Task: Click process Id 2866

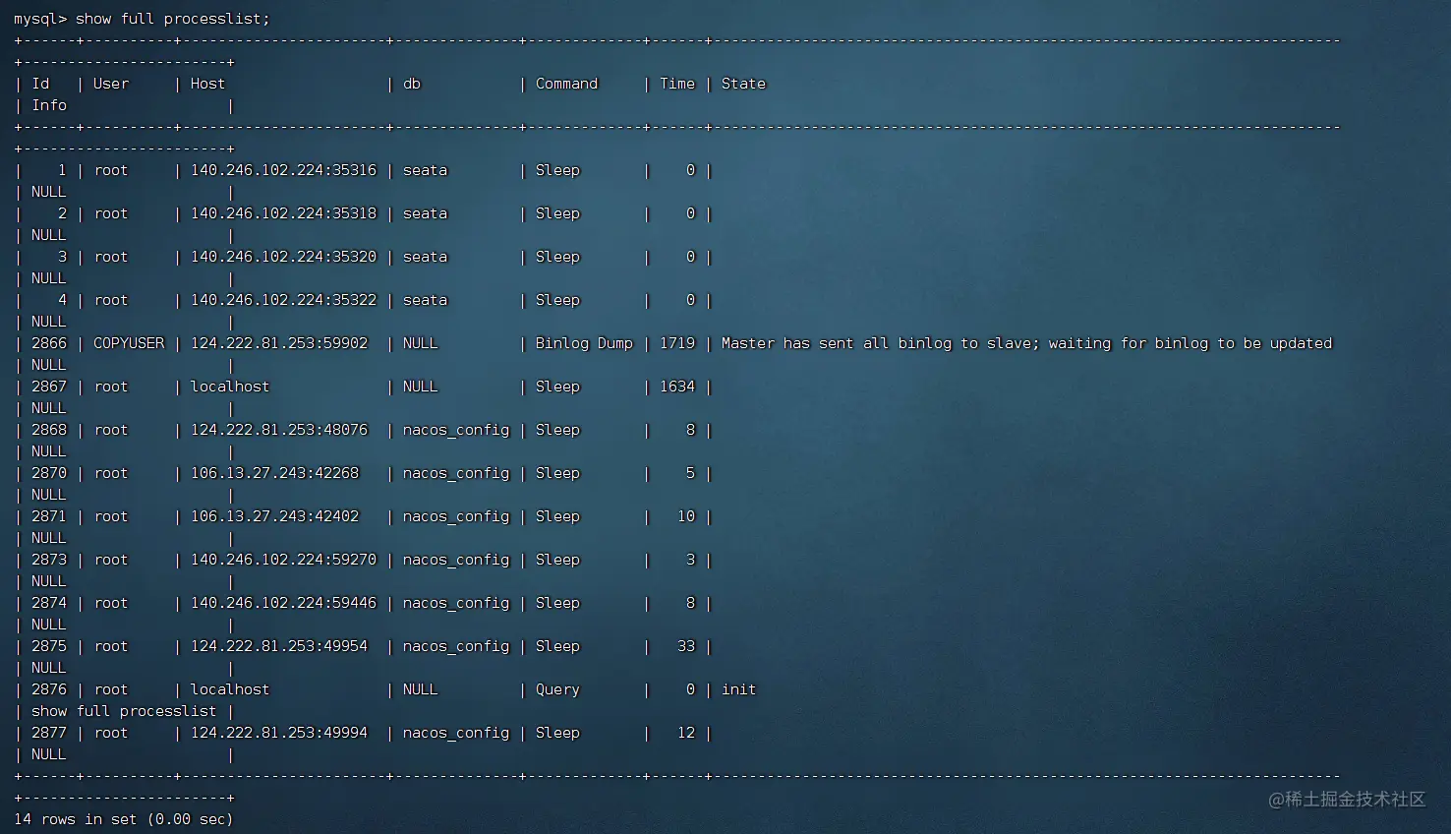Action: (x=49, y=343)
